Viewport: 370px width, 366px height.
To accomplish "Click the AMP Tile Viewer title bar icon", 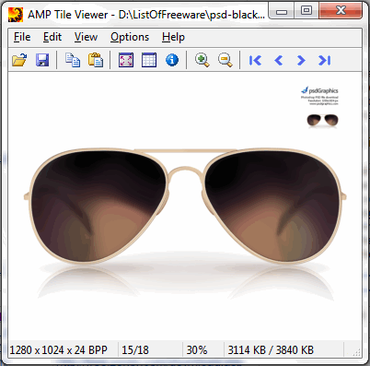I will point(16,15).
